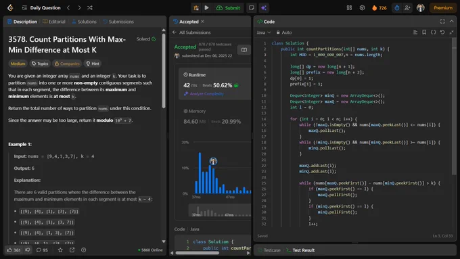Like the problem thumbs up 361
460x259 pixels.
pos(14,250)
